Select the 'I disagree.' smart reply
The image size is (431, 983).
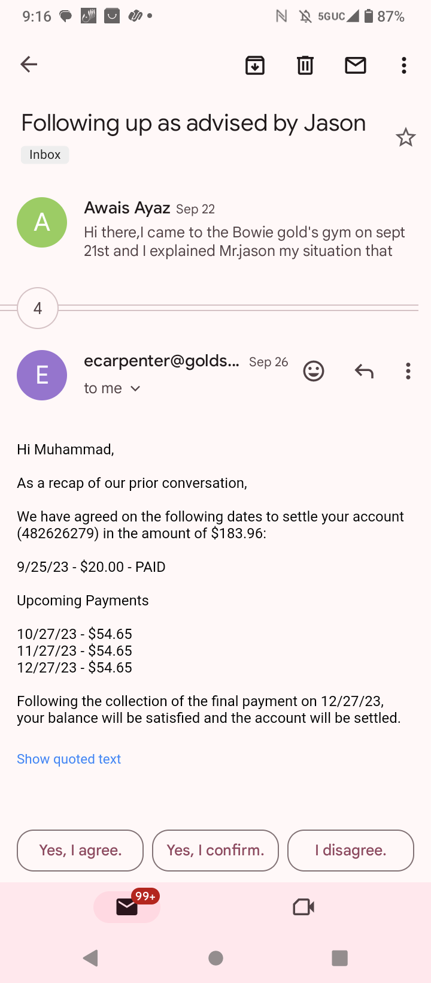click(351, 850)
